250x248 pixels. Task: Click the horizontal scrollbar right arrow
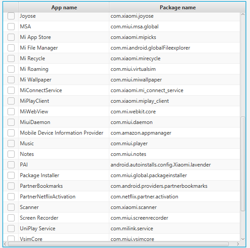coord(238,244)
